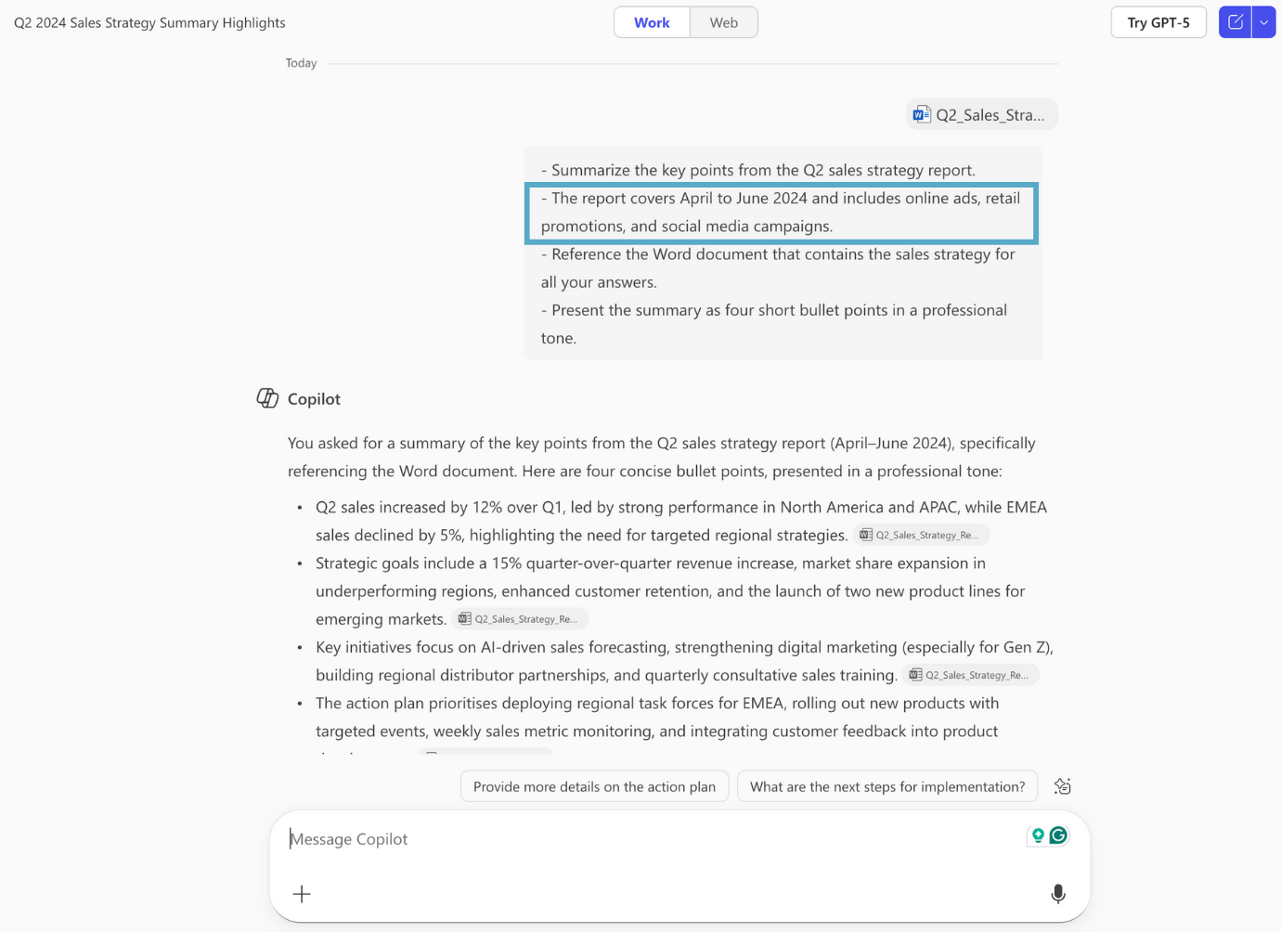Open the green Grammarly G icon
This screenshot has width=1281, height=933.
click(x=1058, y=836)
